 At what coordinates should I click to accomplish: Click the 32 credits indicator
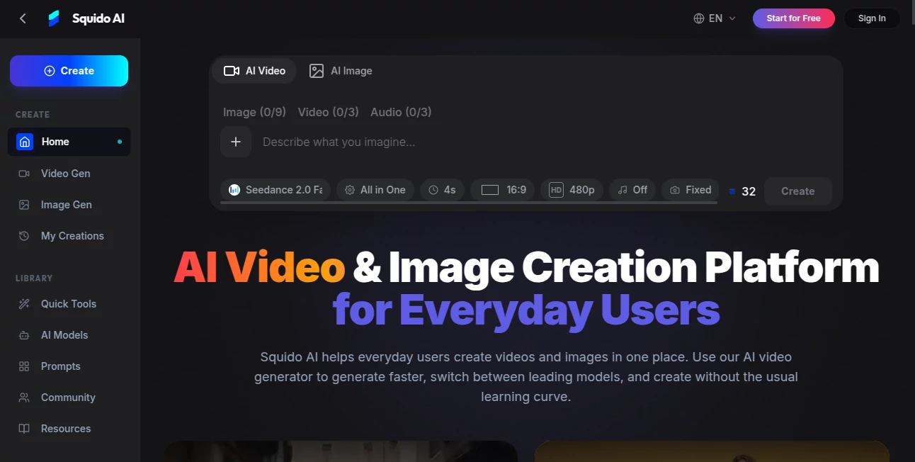point(742,191)
